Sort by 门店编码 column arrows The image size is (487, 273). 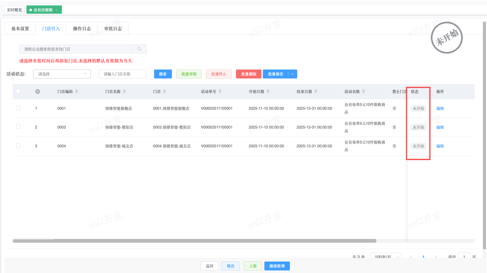coord(77,92)
